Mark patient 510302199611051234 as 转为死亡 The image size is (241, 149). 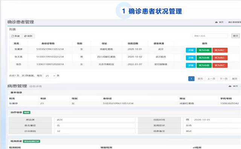tap(220, 50)
